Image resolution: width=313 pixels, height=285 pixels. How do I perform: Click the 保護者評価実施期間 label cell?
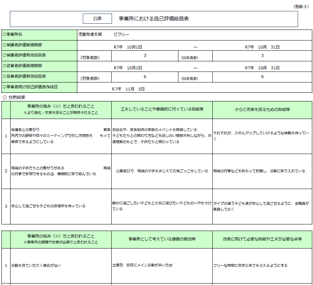[x=39, y=45]
